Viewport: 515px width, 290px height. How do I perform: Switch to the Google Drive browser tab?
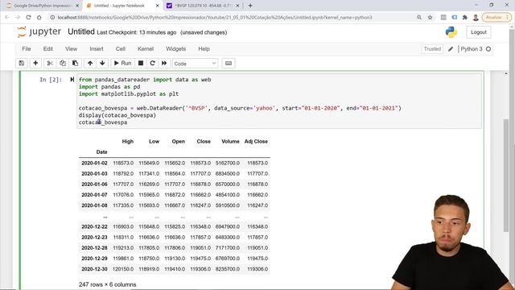point(43,6)
